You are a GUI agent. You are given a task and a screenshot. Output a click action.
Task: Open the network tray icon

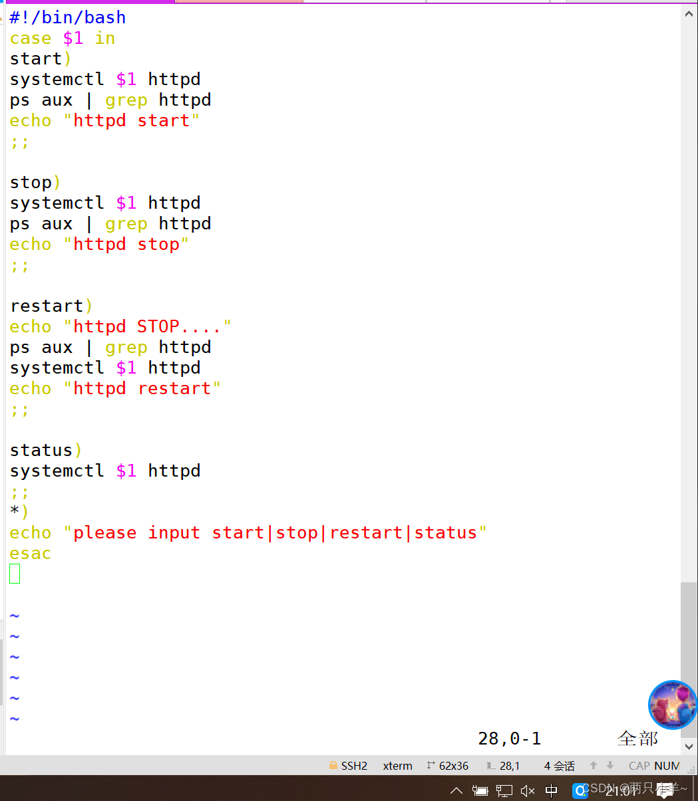504,790
